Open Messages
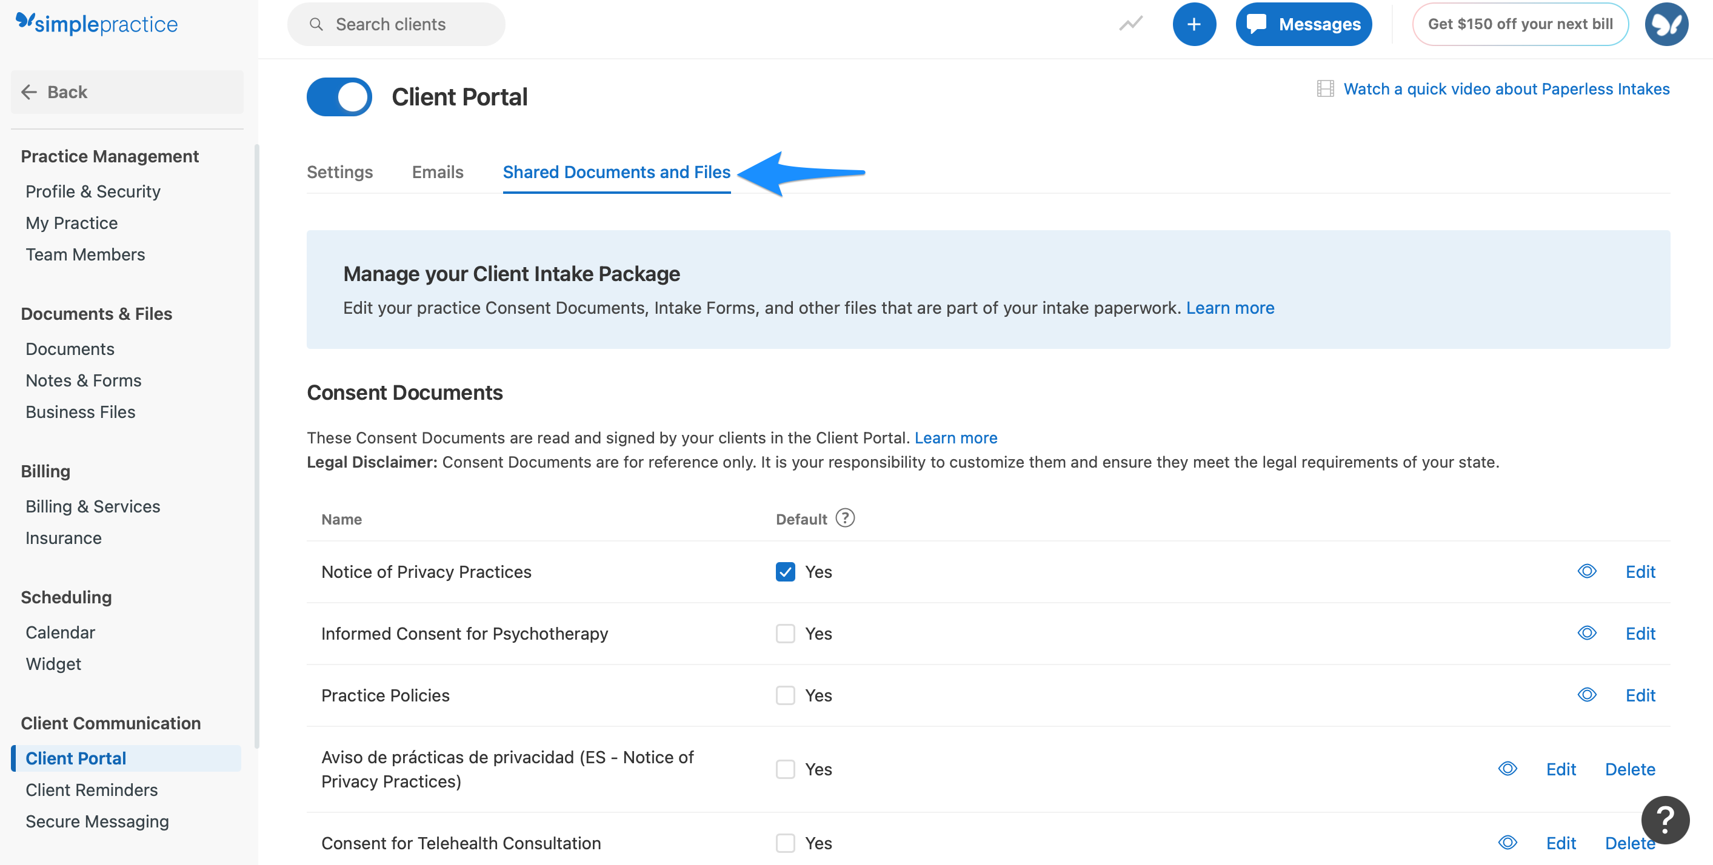 [x=1303, y=23]
